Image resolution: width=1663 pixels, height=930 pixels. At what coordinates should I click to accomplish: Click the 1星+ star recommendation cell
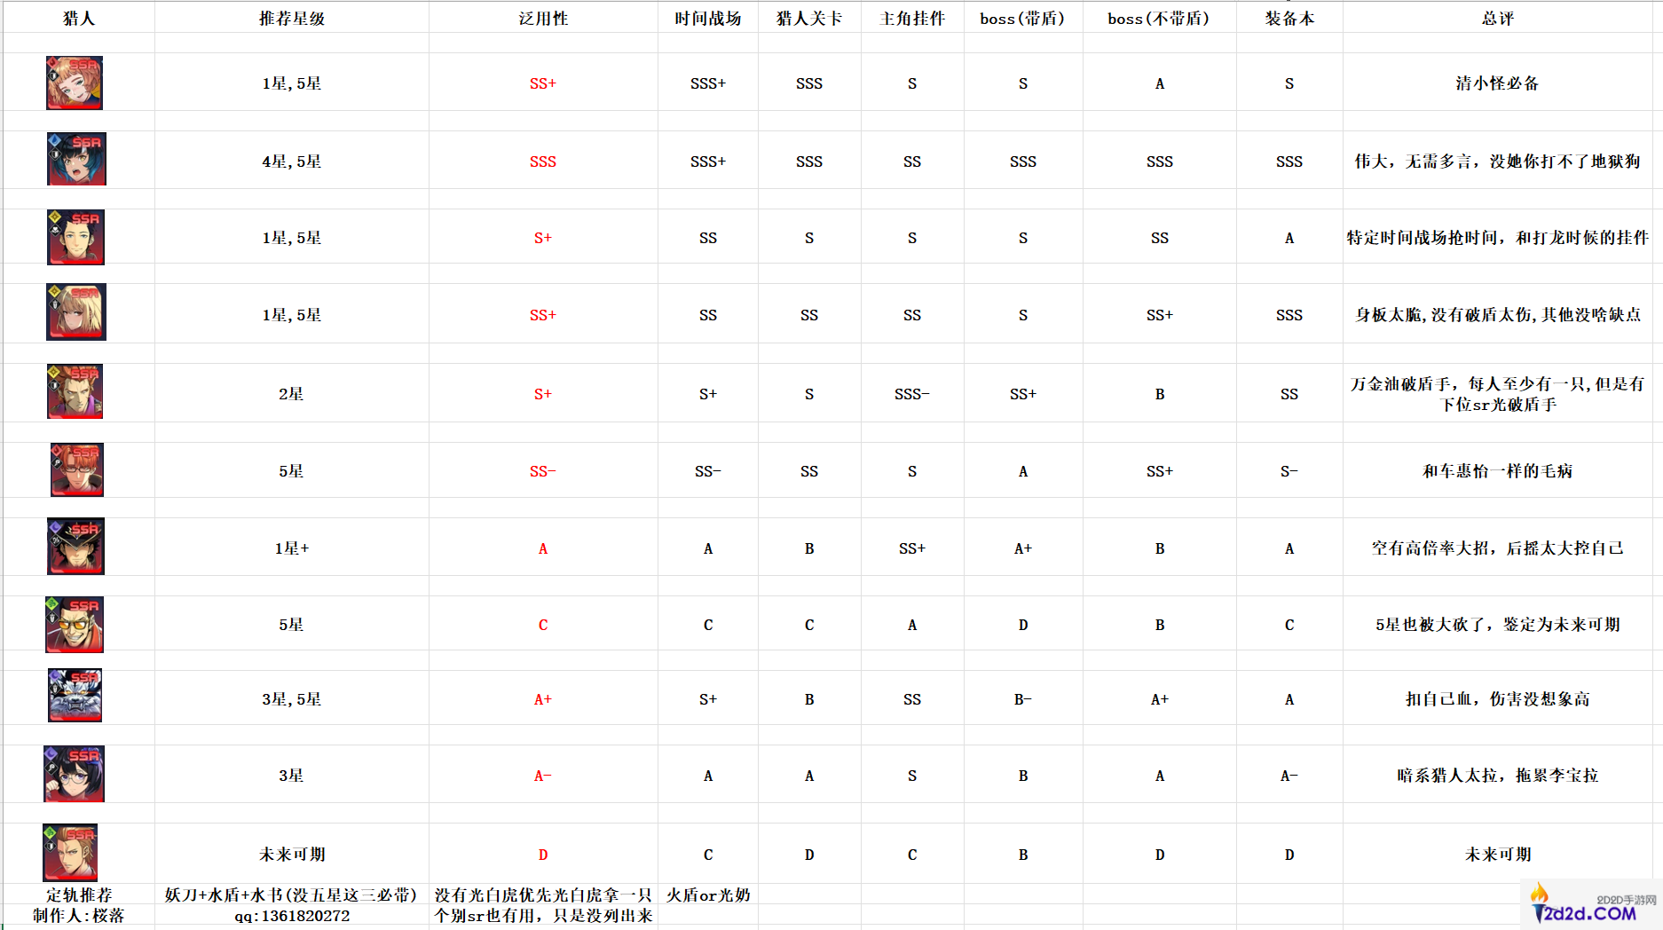292,548
